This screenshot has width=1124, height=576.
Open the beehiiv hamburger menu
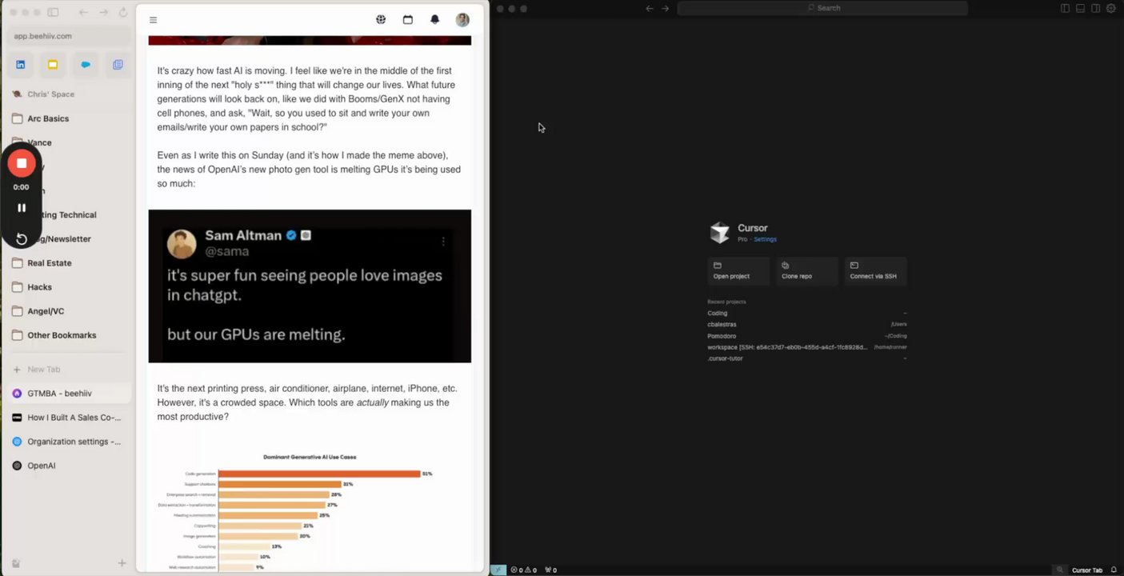(x=153, y=20)
